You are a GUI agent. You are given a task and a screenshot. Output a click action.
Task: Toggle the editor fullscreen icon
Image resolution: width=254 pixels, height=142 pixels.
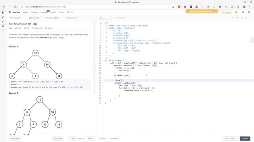coord(250,18)
